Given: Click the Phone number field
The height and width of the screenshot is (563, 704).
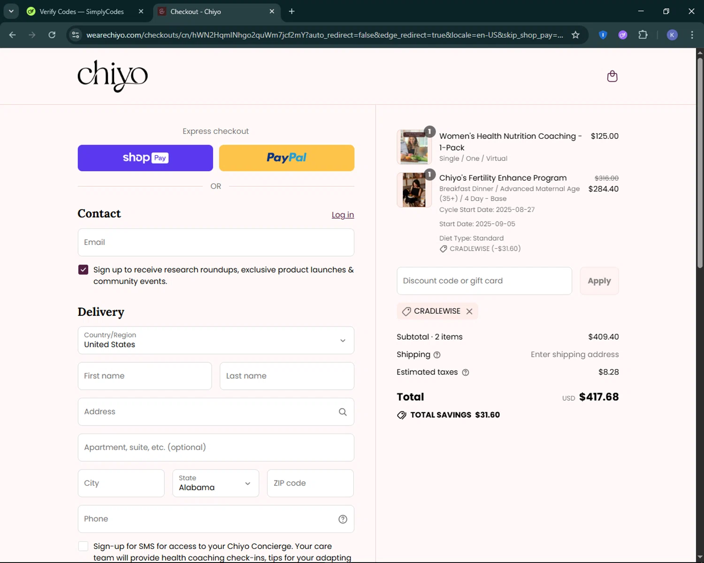Looking at the screenshot, I should [216, 519].
